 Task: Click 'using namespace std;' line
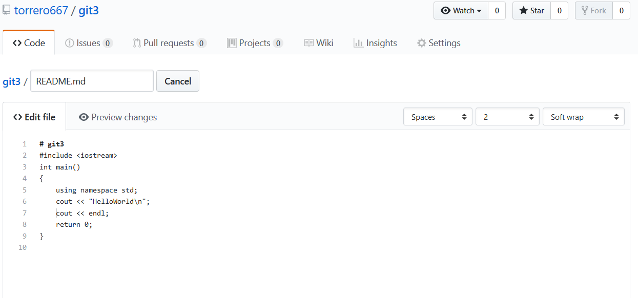[x=97, y=190]
